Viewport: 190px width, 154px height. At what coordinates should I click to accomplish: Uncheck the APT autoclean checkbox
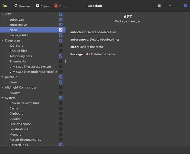tap(61, 20)
